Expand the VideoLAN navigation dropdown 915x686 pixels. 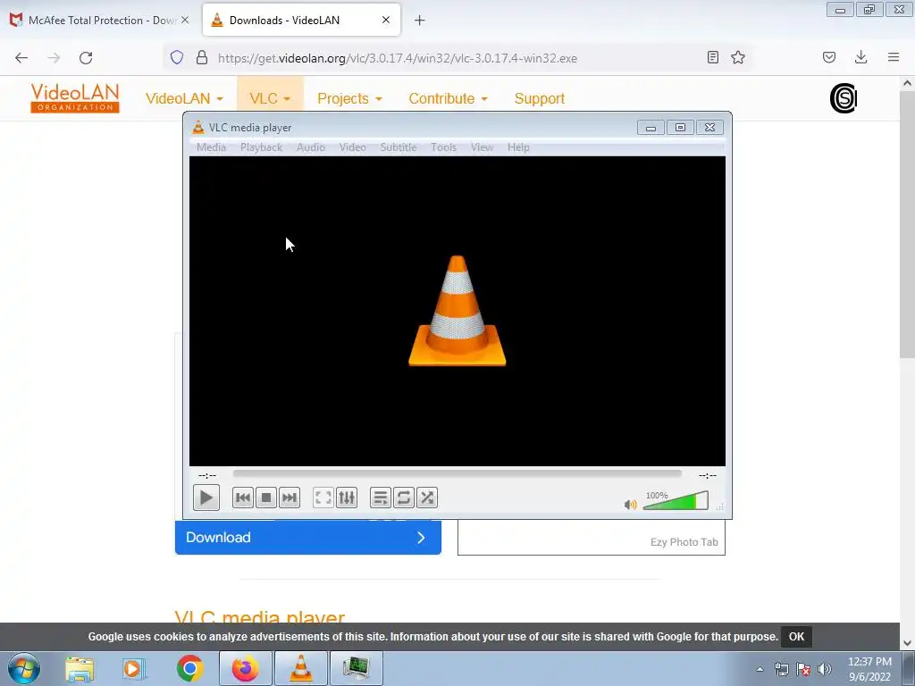pos(184,98)
